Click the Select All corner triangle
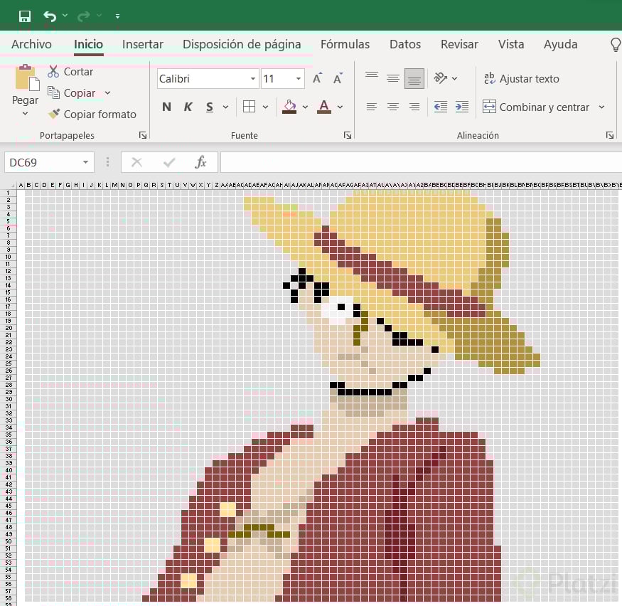The width and height of the screenshot is (622, 606). click(12, 185)
